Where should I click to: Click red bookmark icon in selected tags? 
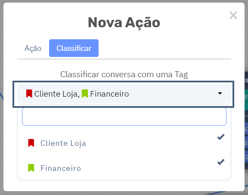pos(29,94)
